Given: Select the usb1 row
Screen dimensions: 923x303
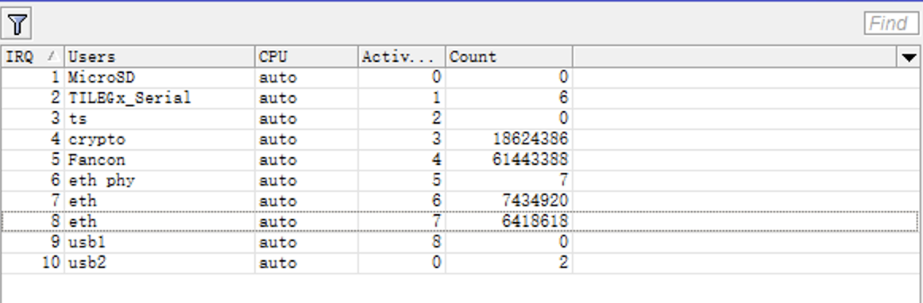Looking at the screenshot, I should 461,243.
